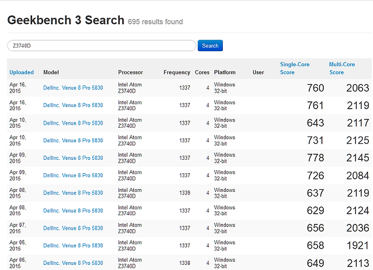Click the single-core score 778
Image resolution: width=373 pixels, height=270 pixels.
click(315, 158)
